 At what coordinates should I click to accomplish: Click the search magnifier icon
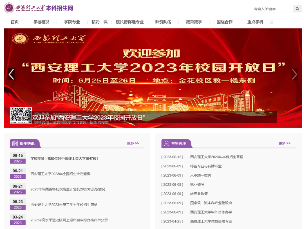pos(297,9)
